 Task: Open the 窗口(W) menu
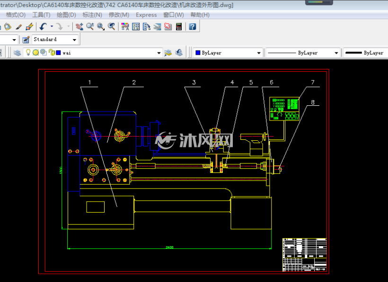pos(174,15)
